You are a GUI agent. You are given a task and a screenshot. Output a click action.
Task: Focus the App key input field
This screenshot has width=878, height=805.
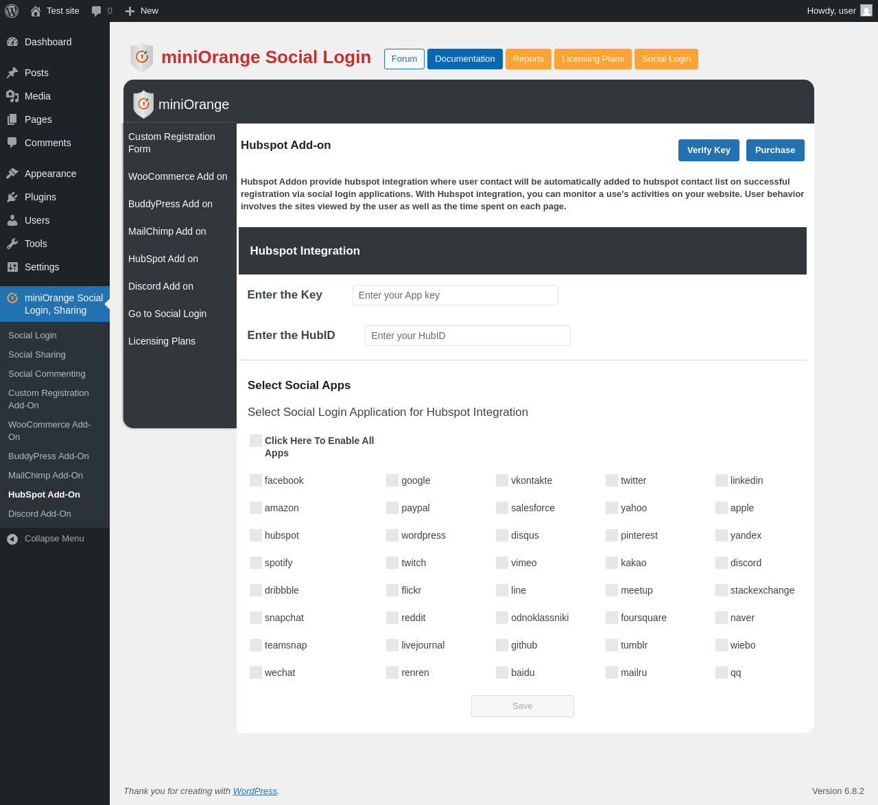[x=455, y=295]
